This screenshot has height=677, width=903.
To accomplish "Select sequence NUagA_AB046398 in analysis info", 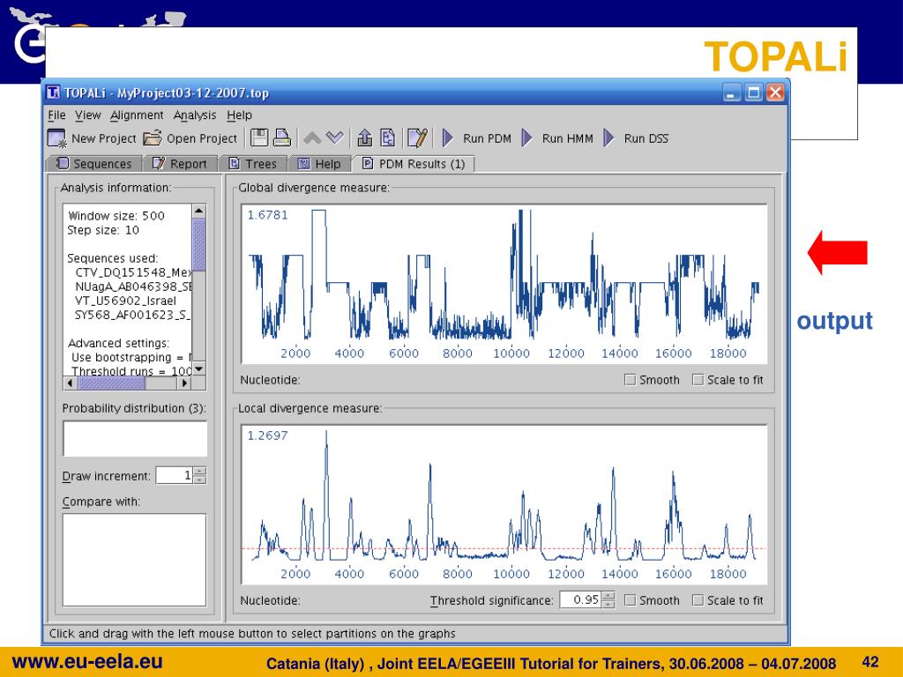I will point(133,286).
